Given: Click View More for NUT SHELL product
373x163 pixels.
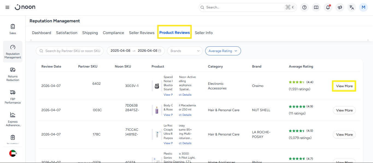Looking at the screenshot, I should (x=344, y=110).
